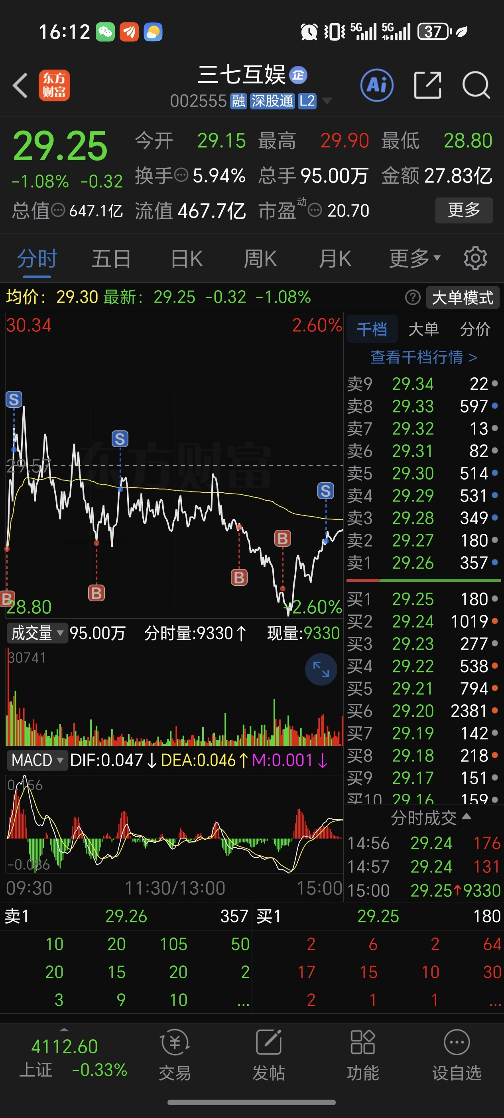Open the 发帖 post icon
The height and width of the screenshot is (1118, 504).
coord(269,1055)
